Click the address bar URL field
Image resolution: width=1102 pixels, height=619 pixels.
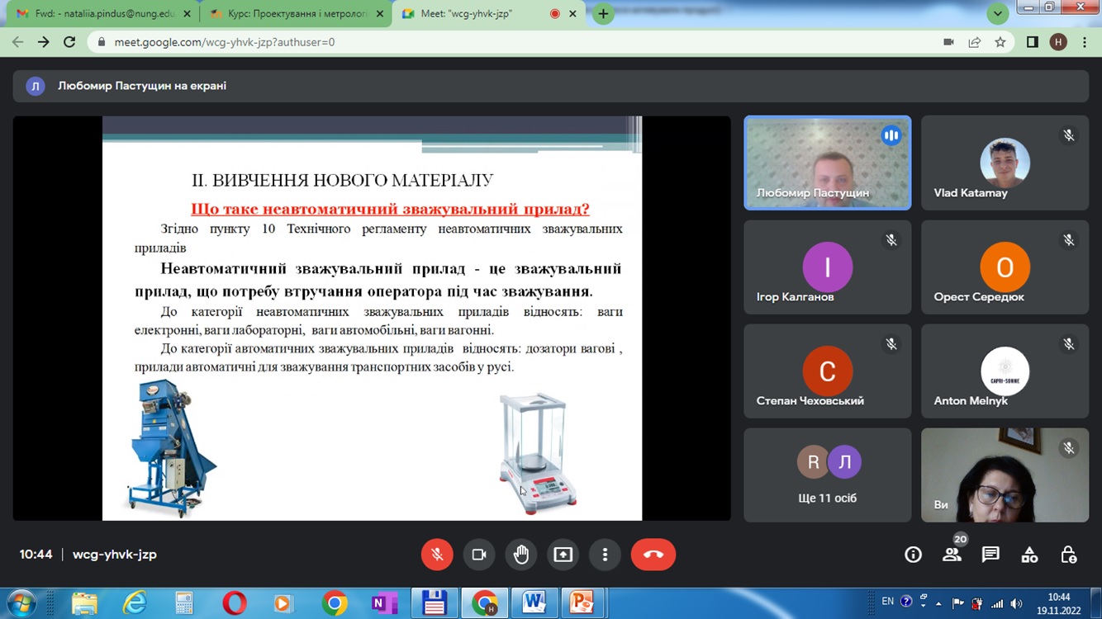496,42
